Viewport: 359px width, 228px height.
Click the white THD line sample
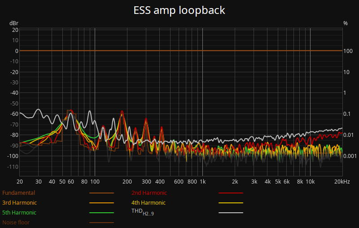[x=231, y=213]
